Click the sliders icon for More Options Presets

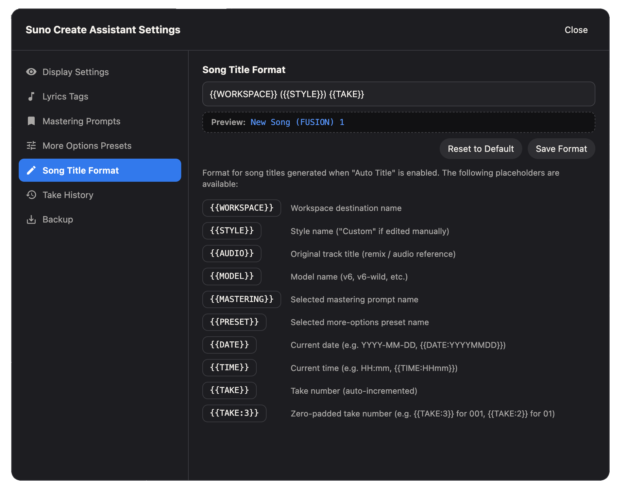pos(31,146)
